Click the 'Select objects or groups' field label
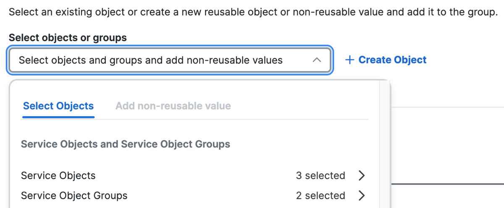The height and width of the screenshot is (208, 504). (x=68, y=38)
